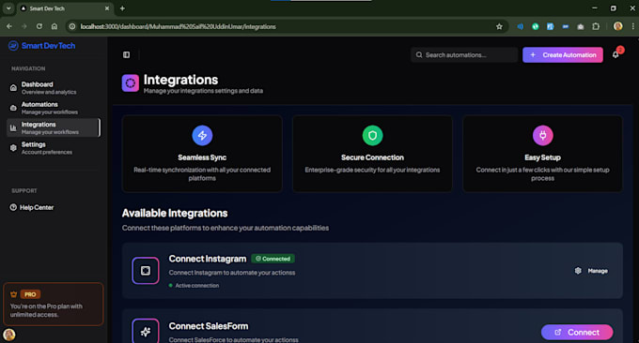The height and width of the screenshot is (343, 639).
Task: Click the Integrations chart icon
Action: pos(13,128)
